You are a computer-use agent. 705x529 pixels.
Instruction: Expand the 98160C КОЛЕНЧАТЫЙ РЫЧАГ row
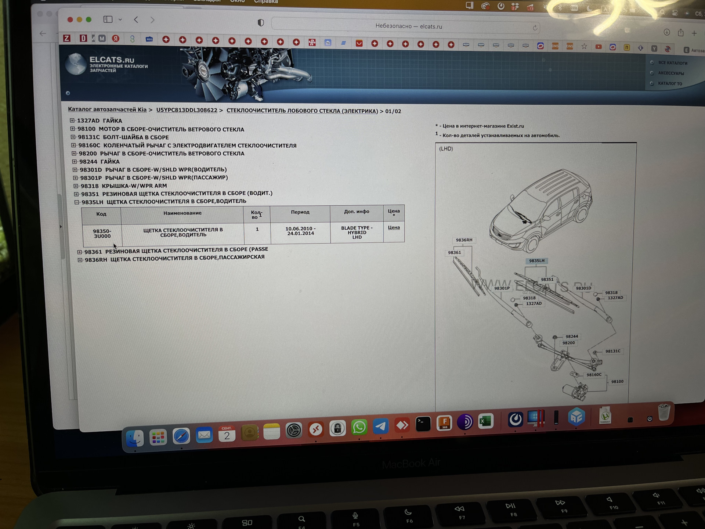click(x=73, y=145)
